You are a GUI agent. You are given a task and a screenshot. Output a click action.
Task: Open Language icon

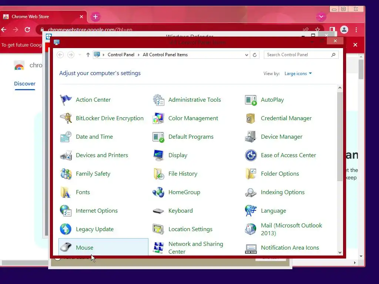251,211
